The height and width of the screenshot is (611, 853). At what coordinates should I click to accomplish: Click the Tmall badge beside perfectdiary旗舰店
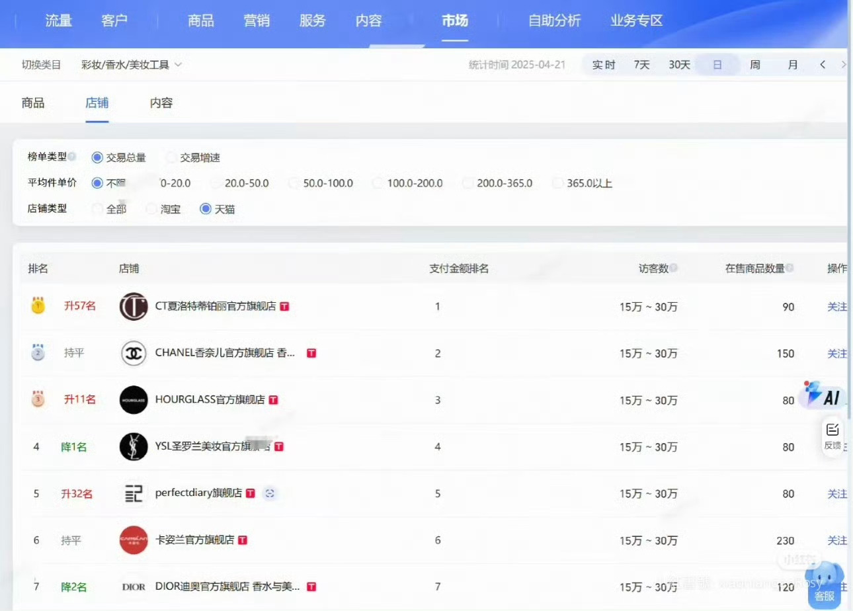click(251, 493)
